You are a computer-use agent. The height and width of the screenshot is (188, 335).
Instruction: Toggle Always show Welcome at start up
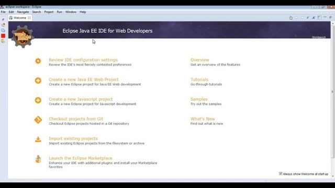tap(281, 174)
